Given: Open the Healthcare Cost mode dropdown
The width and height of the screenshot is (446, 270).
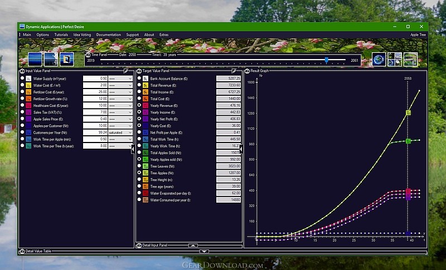Looking at the screenshot, I should [120, 105].
